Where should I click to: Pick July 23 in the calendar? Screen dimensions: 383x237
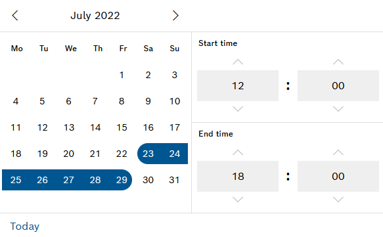pos(148,154)
